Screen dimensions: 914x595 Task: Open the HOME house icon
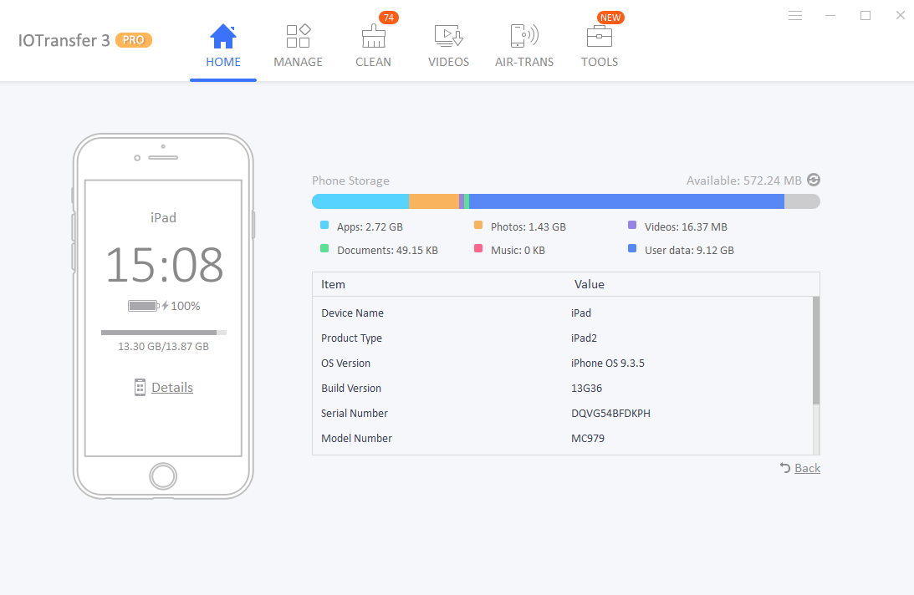click(x=222, y=37)
